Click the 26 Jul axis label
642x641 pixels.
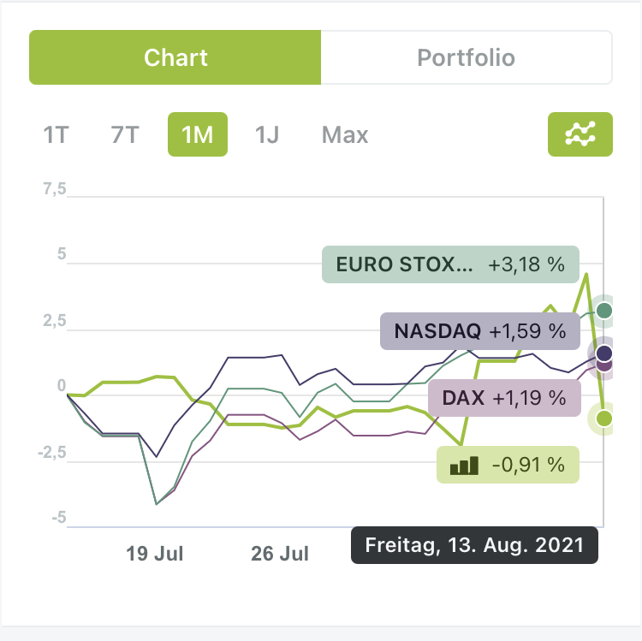[280, 553]
